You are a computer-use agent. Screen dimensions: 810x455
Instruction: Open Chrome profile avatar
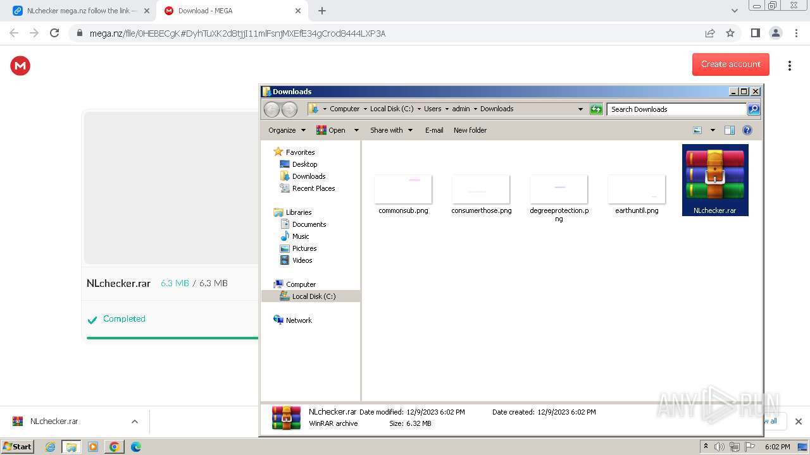(x=776, y=33)
